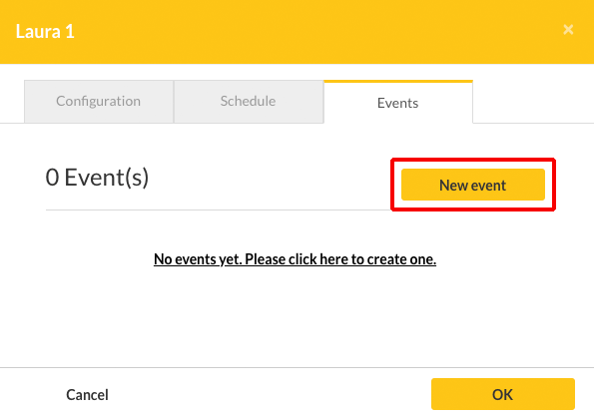Confirm with the OK button
The width and height of the screenshot is (594, 418).
point(503,394)
